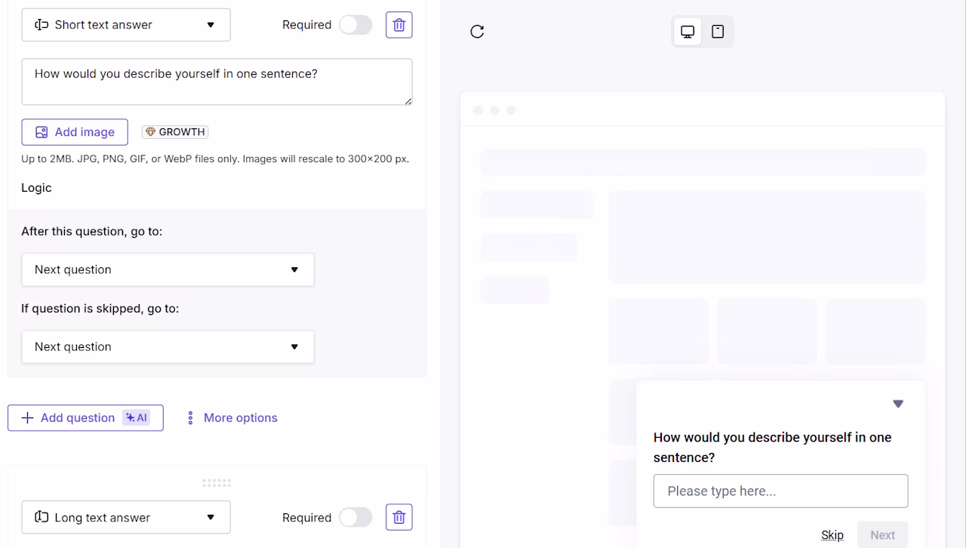Viewport: 966px width, 548px height.
Task: Collapse the survey widget using the triangle icon
Action: pyautogui.click(x=898, y=404)
